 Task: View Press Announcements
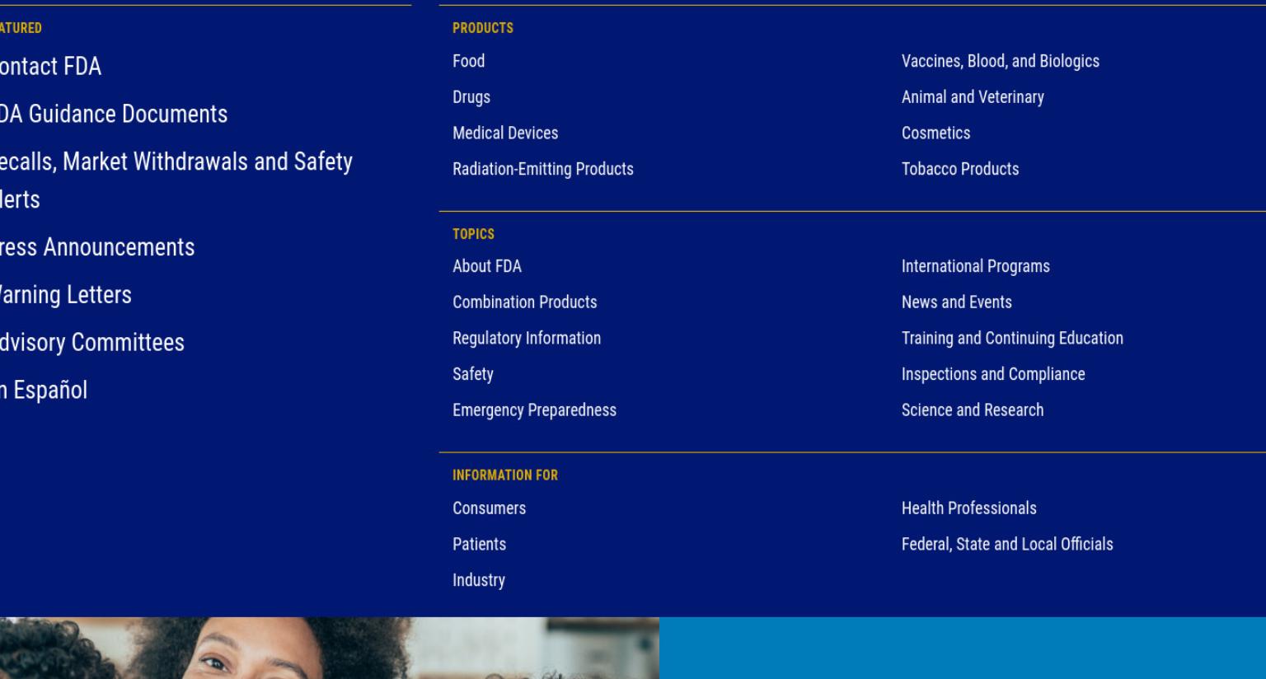pos(97,247)
